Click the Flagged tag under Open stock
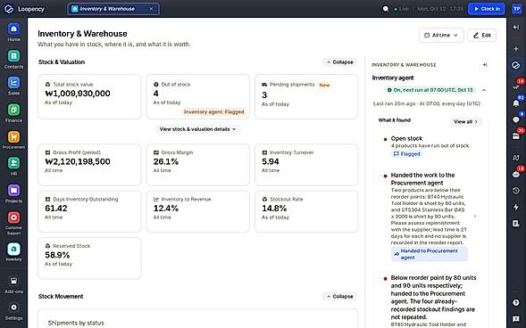 [407, 154]
